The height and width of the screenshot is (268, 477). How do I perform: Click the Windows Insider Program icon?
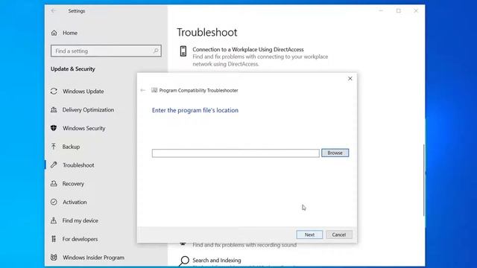[x=54, y=258]
